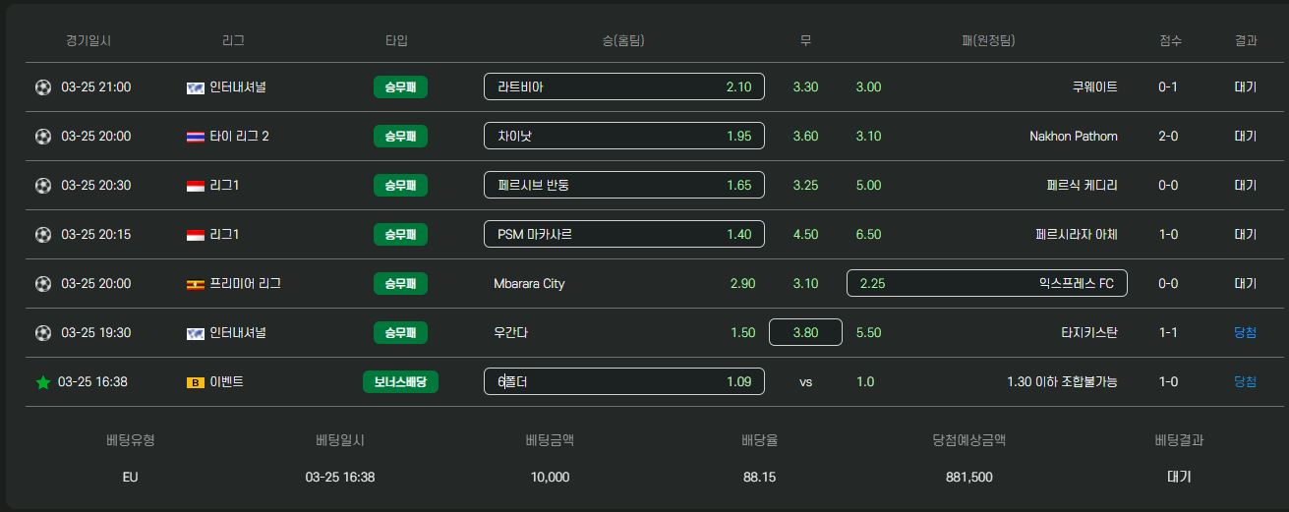Click the Indonesia flag in the PSM 마카사르 row
The image size is (1289, 512).
point(195,235)
